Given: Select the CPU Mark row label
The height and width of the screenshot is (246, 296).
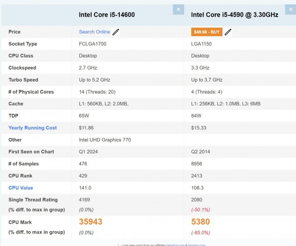Looking at the screenshot, I should click(20, 222).
